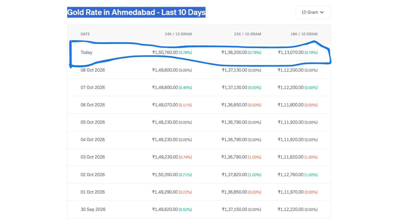Open the "10 Gram" weight dropdown
395x222 pixels.
pyautogui.click(x=313, y=12)
